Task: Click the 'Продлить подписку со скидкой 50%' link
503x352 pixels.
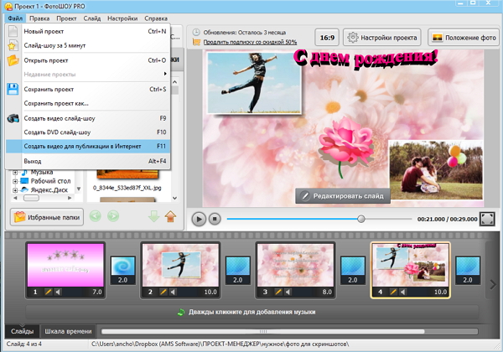Action: tap(249, 42)
